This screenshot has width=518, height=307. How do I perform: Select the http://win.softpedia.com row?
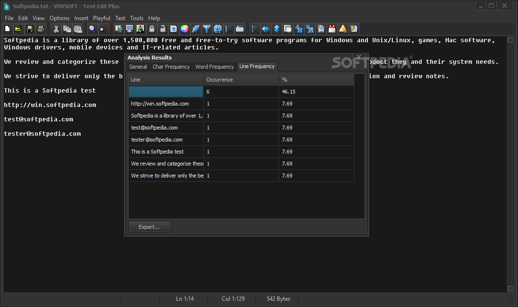coord(241,104)
